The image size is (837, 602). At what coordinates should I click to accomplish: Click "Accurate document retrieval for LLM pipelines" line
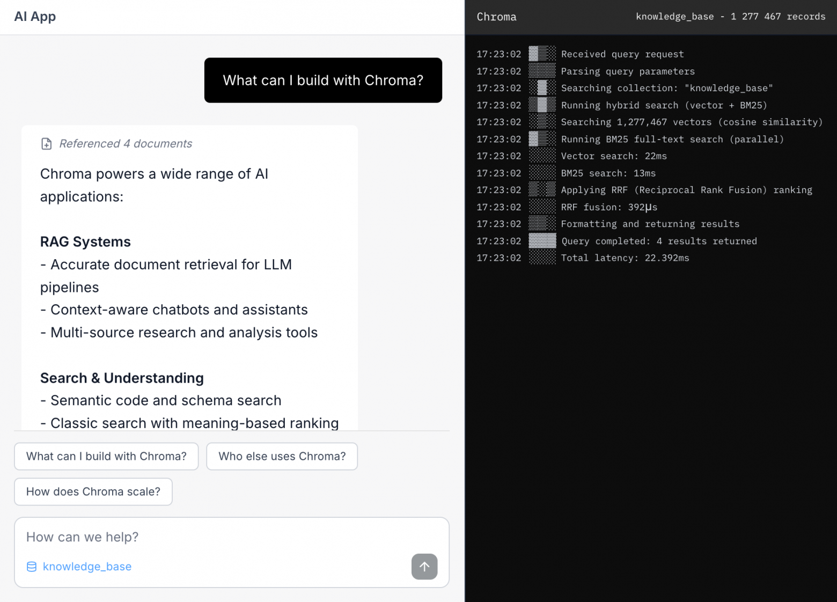pyautogui.click(x=166, y=276)
